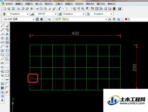Select the 400 dimension text
The height and width of the screenshot is (112, 148).
[75, 33]
